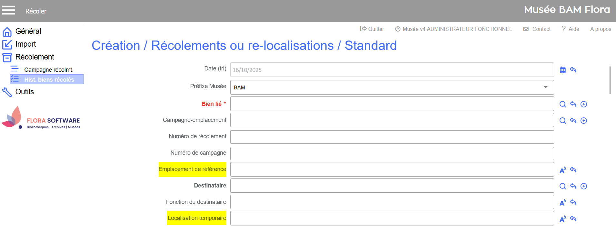
Task: Open the Import menu section
Action: coord(25,44)
